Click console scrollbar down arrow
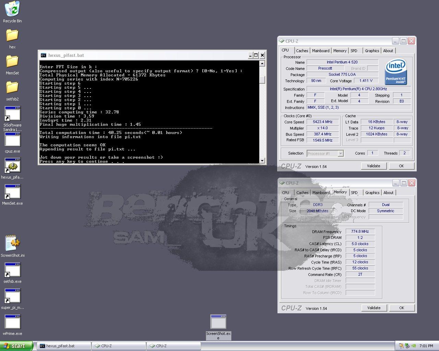Viewport: 439px width, 351px height. [x=262, y=160]
